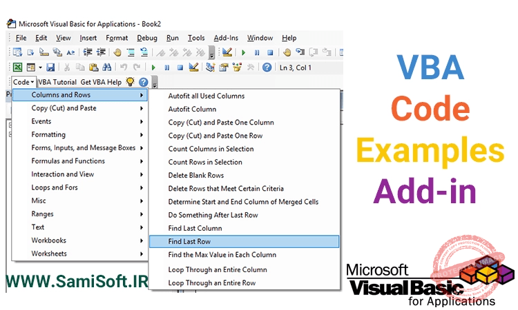Screen dimensions: 518x310
Task: Select Find Last Row entry
Action: click(x=244, y=242)
